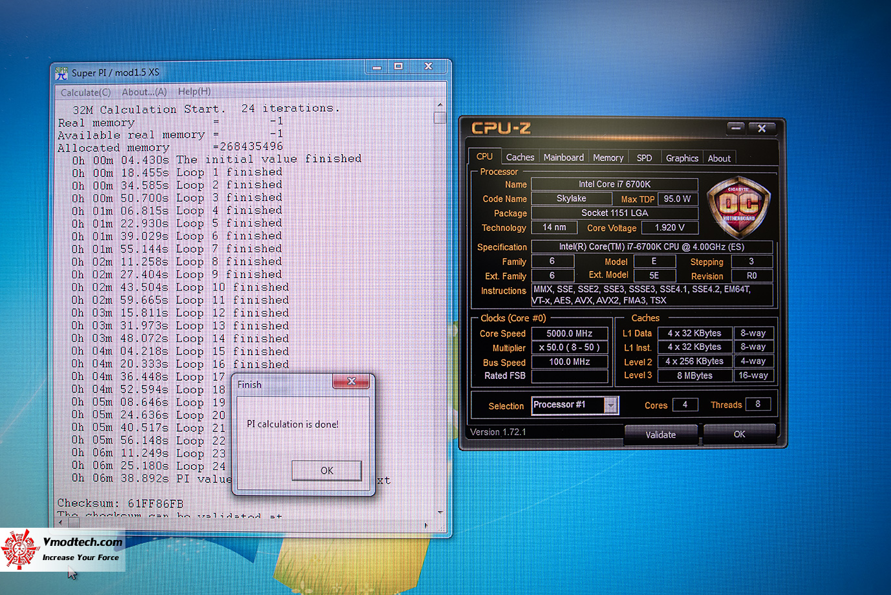
Task: Click the Super PI horizontal scroll-right arrow
Action: 425,525
